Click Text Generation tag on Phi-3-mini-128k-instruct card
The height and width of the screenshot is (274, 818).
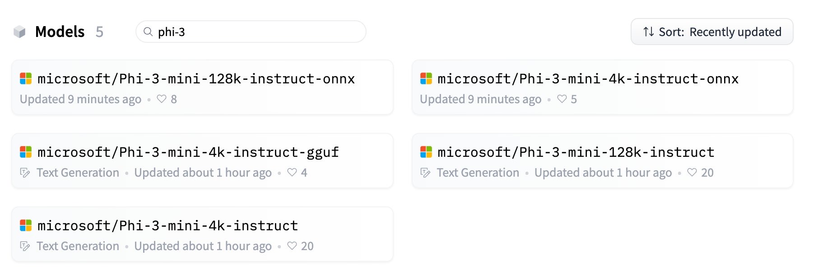[x=478, y=173]
